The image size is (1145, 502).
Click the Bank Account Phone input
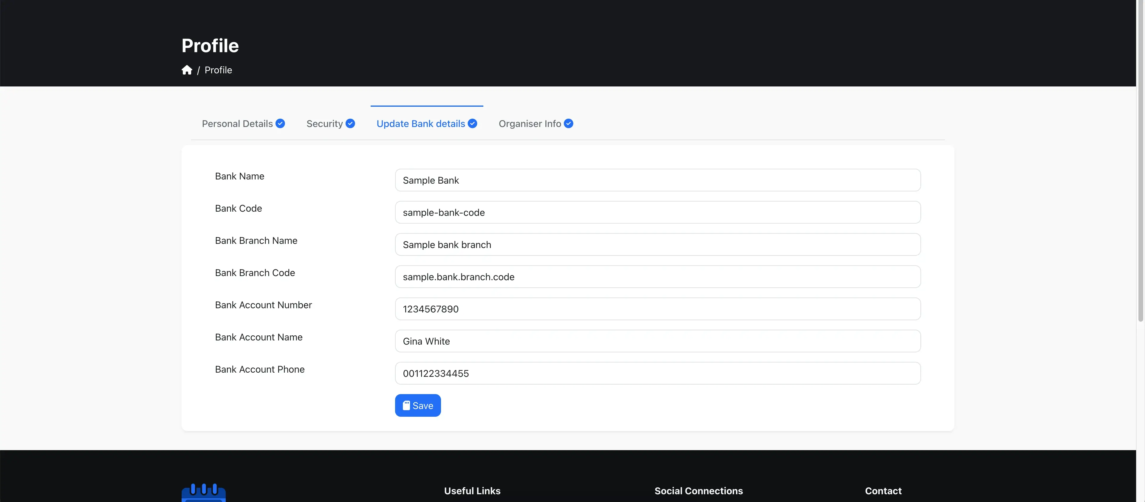[x=658, y=373]
